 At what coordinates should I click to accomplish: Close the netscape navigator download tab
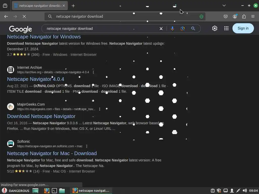[64, 6]
